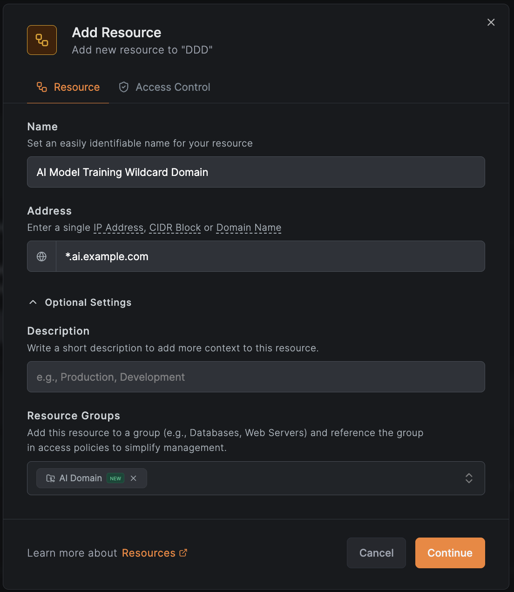514x592 pixels.
Task: Open the external link icon next to Resources
Action: point(183,552)
